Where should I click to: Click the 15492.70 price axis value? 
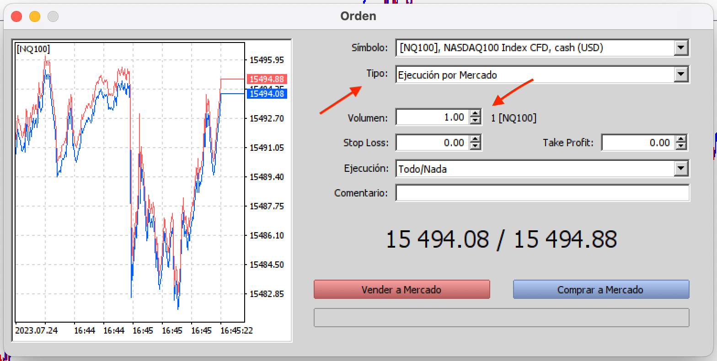tap(267, 118)
